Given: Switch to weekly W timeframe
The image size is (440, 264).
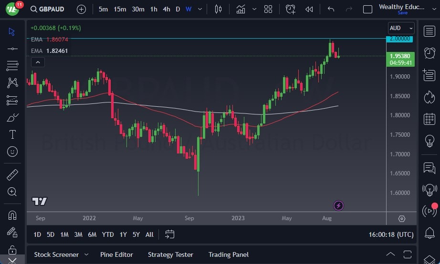Looking at the screenshot, I should pos(189,9).
